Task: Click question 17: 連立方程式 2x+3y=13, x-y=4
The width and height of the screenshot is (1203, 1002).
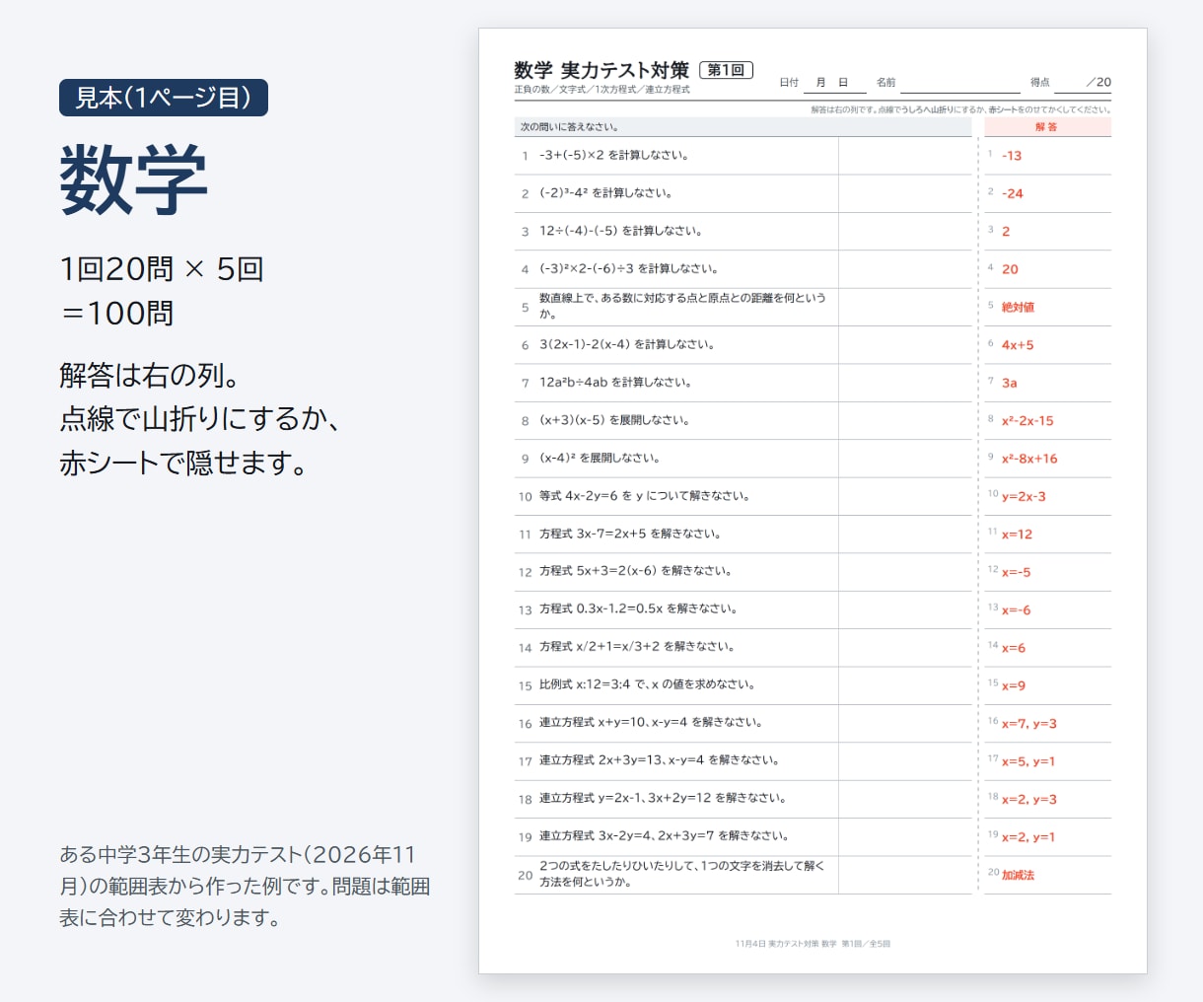Action: coord(660,760)
